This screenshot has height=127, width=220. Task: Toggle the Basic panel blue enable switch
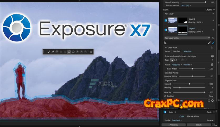165,112
